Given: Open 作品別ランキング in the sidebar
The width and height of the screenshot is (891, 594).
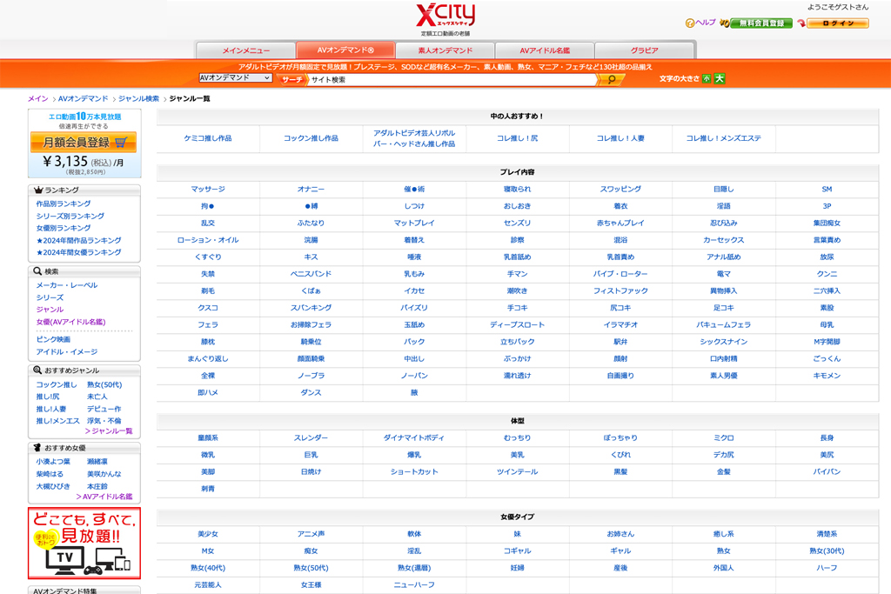Looking at the screenshot, I should 63,204.
